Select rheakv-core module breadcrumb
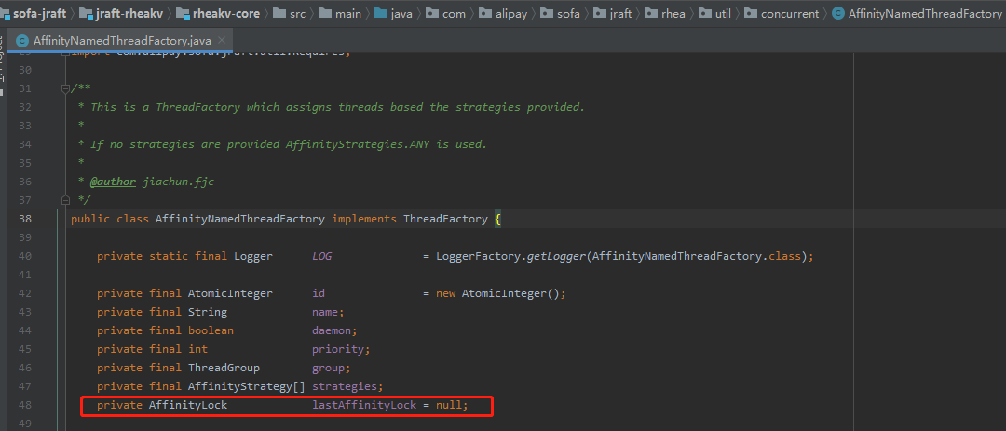 pyautogui.click(x=230, y=13)
